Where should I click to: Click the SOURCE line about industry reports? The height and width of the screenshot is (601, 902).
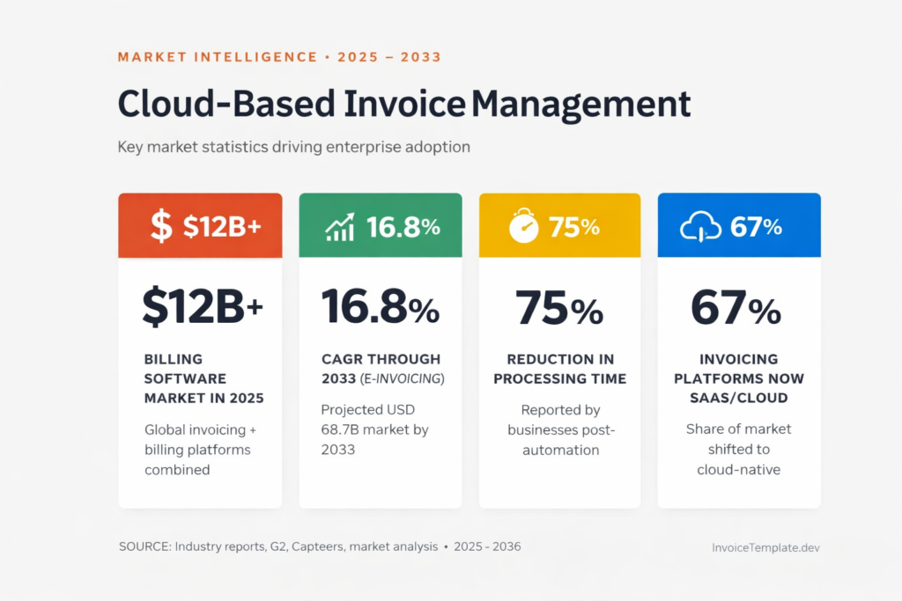(319, 546)
